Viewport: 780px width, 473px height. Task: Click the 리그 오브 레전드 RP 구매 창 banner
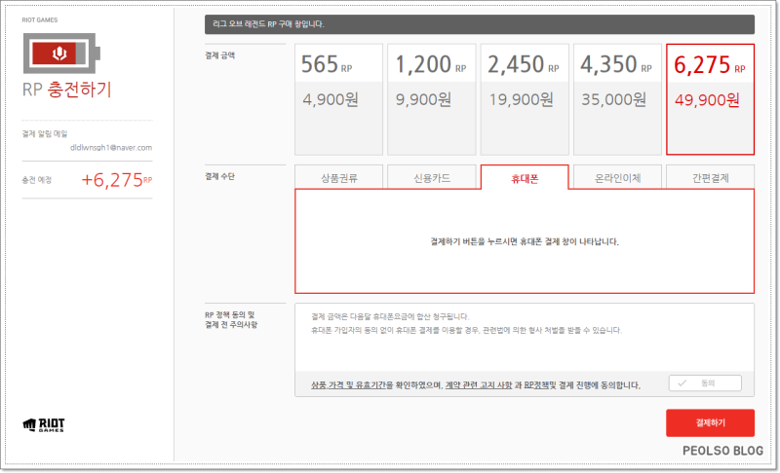coord(480,24)
